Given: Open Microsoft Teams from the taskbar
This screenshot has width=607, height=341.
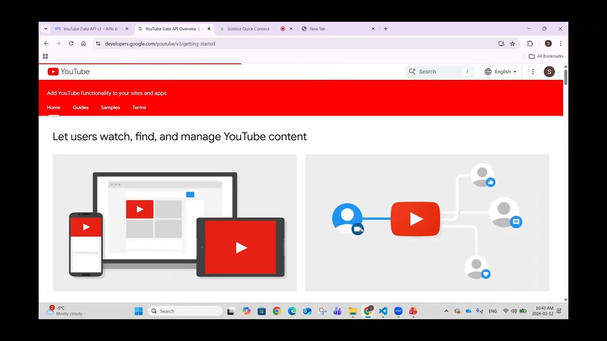Looking at the screenshot, I should [x=338, y=311].
